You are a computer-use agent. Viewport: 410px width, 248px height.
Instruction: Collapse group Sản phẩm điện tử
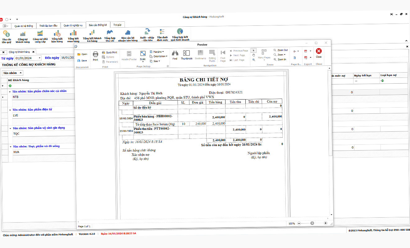[x=10, y=110]
